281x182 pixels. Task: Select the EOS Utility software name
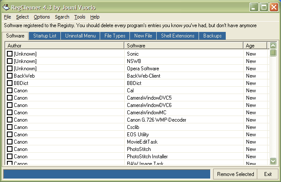coord(138,135)
